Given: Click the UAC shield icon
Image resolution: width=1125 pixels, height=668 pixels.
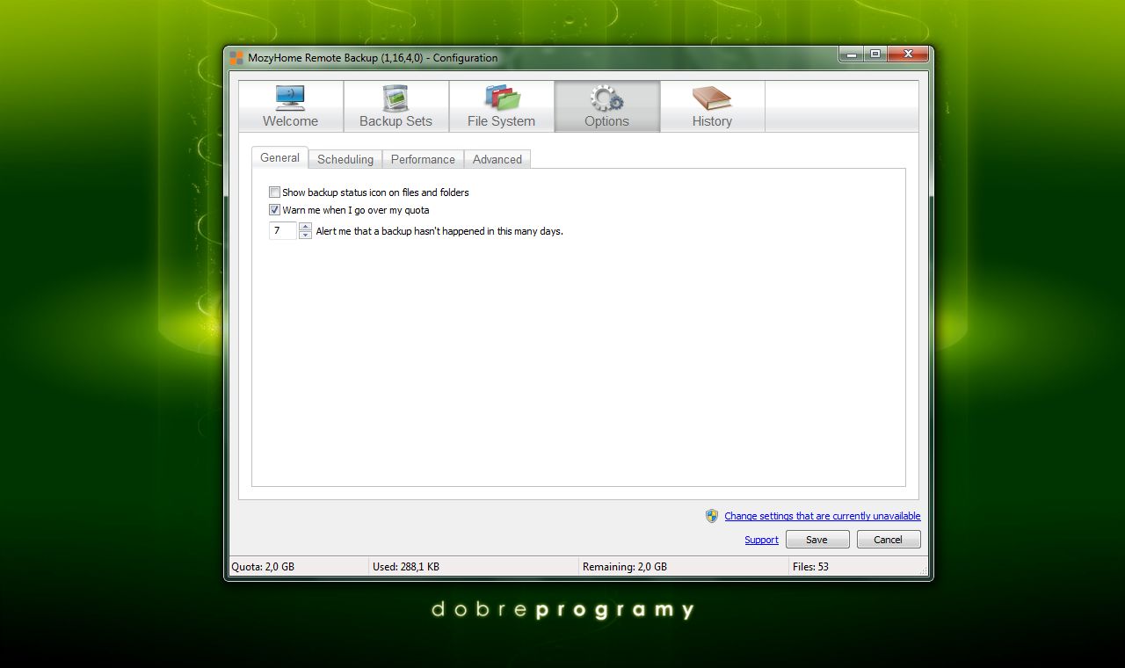Looking at the screenshot, I should 712,516.
